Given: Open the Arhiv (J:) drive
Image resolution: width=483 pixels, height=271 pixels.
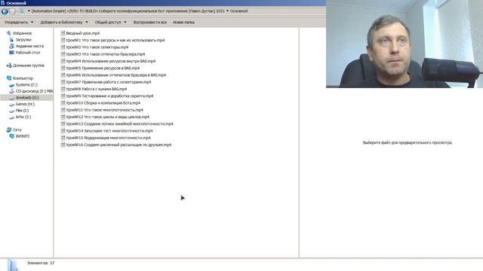Looking at the screenshot, I should pos(23,117).
